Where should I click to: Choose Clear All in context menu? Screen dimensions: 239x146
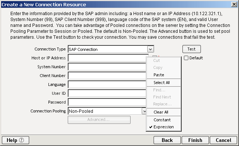click(164, 112)
